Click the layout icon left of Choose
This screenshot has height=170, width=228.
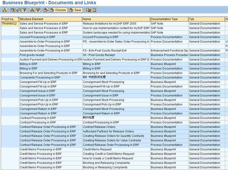(46, 10)
